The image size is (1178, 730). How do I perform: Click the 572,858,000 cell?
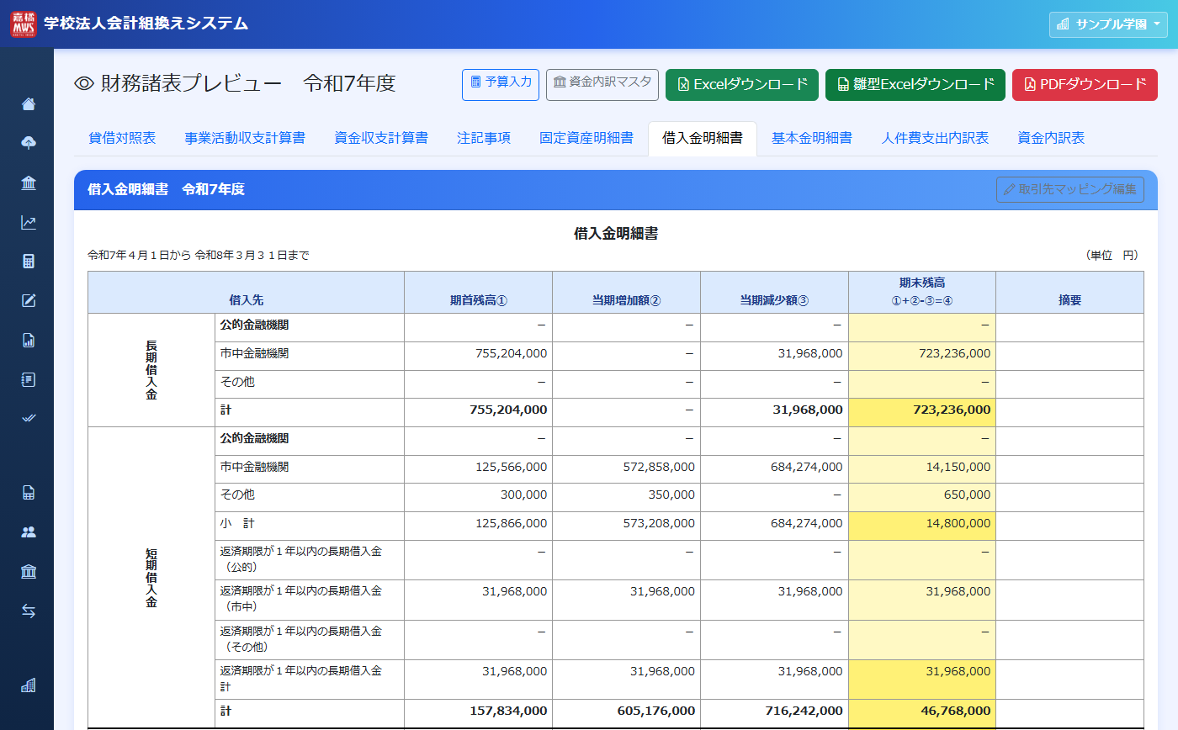tap(627, 469)
